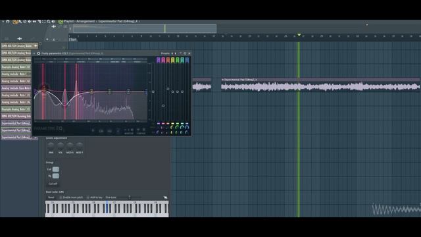Click the green playhead marker on the ruler
The image size is (421, 237).
click(x=299, y=35)
